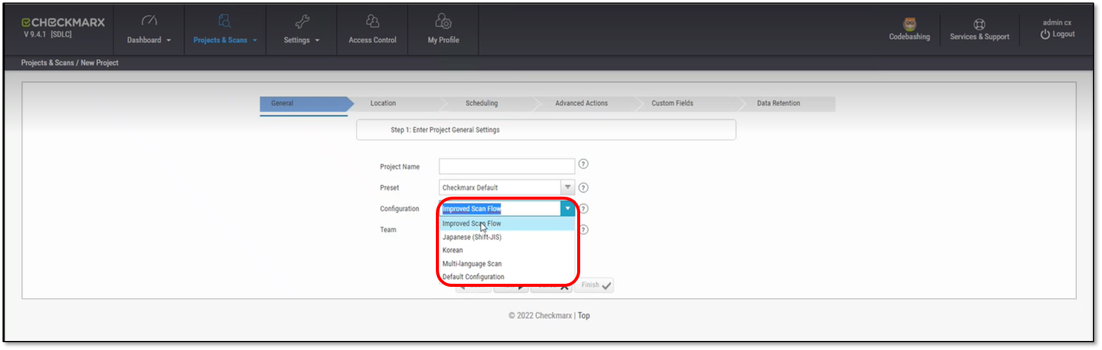Select Default Configuration option
This screenshot has width=1102, height=350.
[x=507, y=277]
